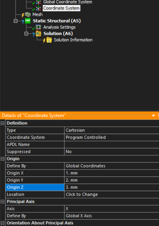Click the Analysis Settings icon
Image resolution: width=159 pixels, height=226 pixels.
pos(38,27)
